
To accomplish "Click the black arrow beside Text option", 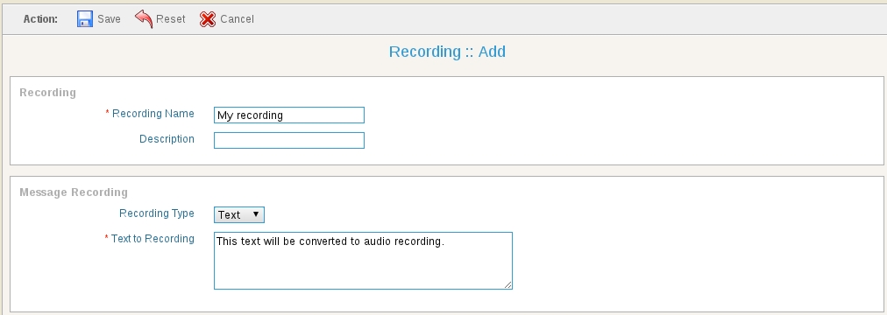I will click(x=256, y=214).
